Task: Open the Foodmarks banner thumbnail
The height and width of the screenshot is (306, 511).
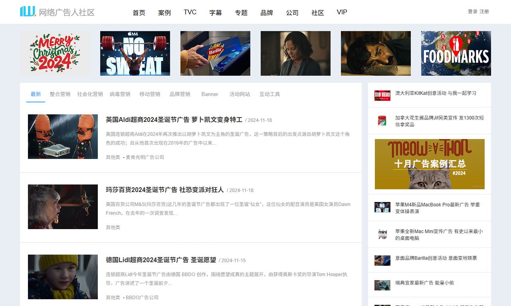Action: 456,53
